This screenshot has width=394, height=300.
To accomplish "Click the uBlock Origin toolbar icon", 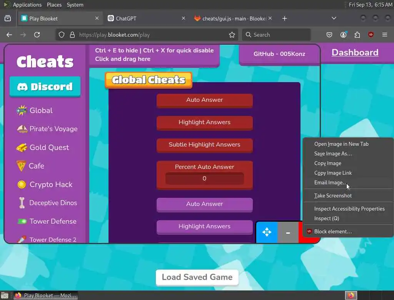I will tap(371, 35).
